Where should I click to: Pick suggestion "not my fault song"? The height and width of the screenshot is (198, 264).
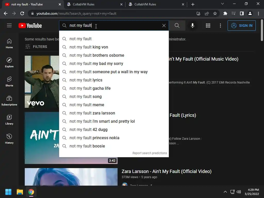(x=114, y=97)
